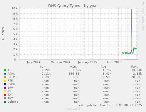Click the 'SVCB' legend label
This screenshot has width=146, height=112.
tap(11, 84)
